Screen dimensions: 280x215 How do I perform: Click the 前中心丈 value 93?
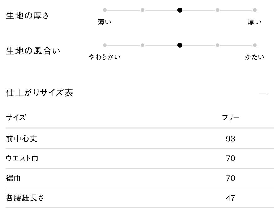coord(230,139)
